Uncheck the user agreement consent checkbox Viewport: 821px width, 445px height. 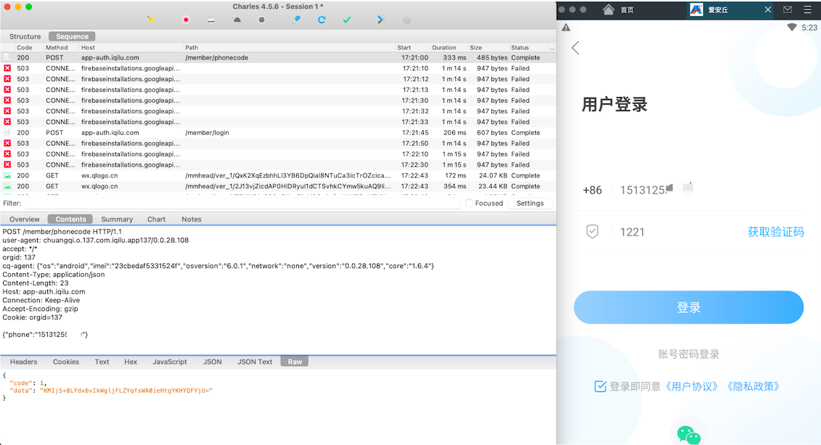click(600, 386)
